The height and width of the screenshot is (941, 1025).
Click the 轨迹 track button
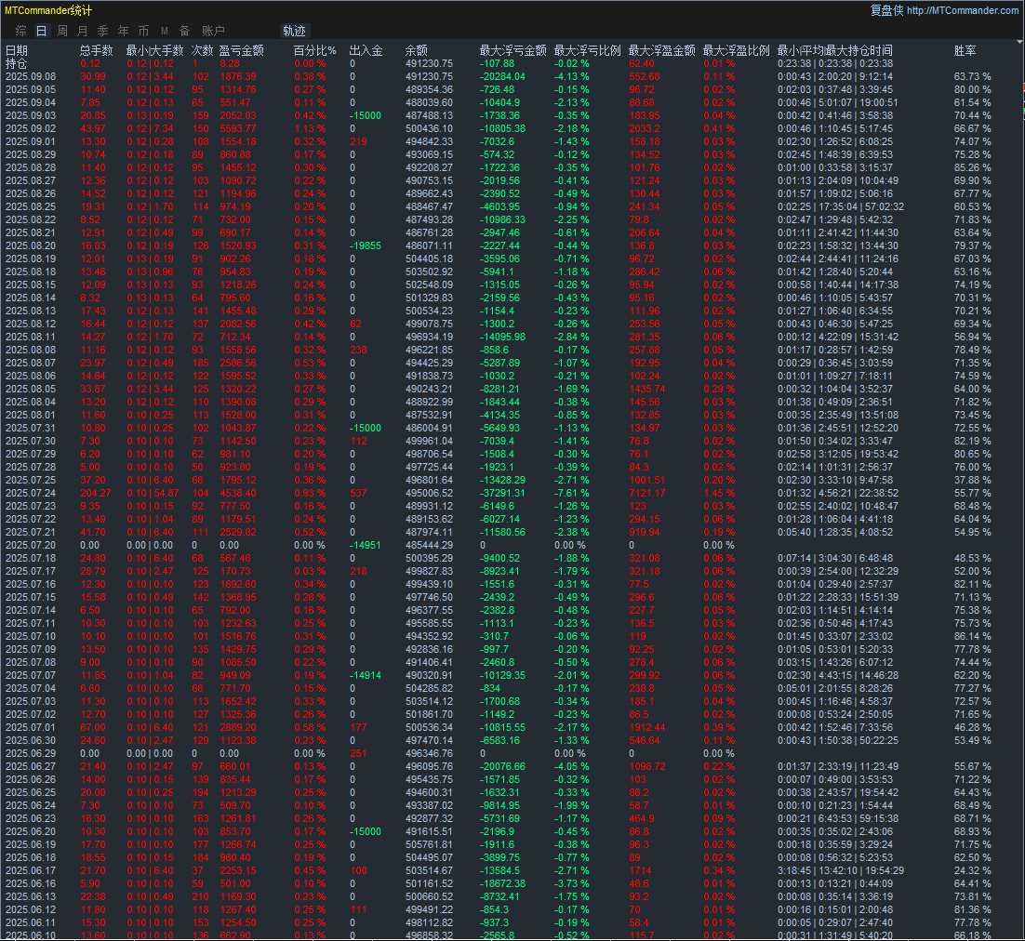294,31
